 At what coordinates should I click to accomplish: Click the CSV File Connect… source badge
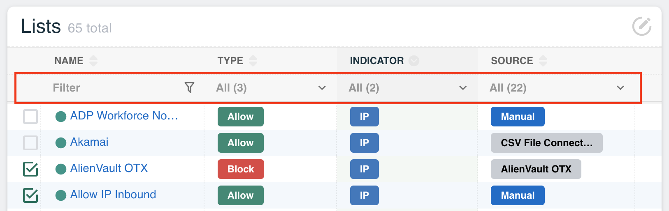546,143
